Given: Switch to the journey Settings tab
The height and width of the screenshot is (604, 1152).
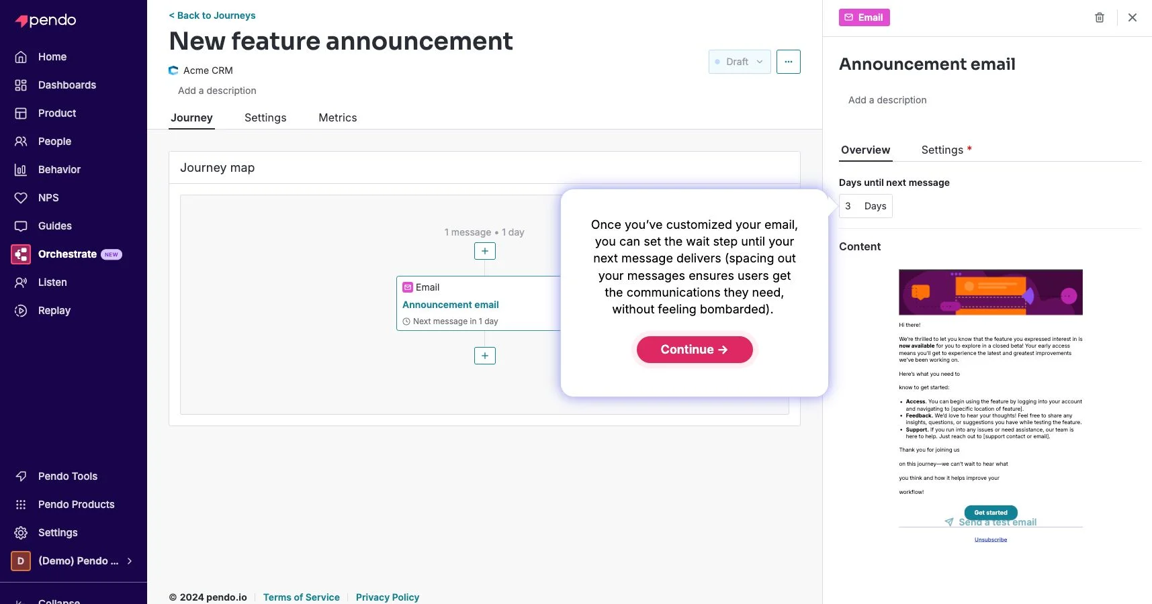Looking at the screenshot, I should [x=265, y=117].
